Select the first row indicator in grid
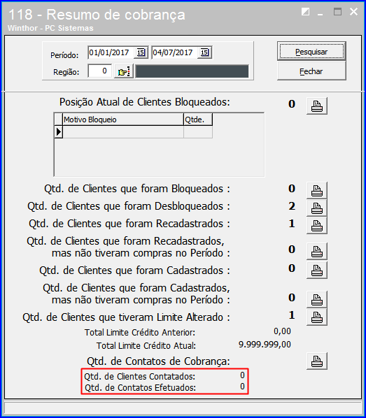 point(59,132)
